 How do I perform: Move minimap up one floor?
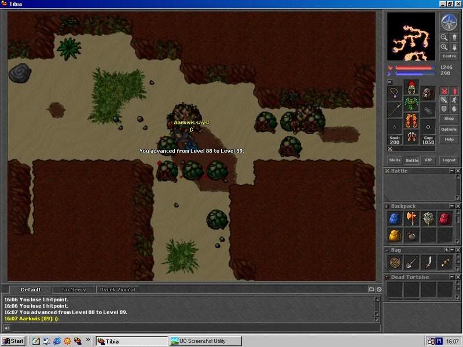coord(454,37)
